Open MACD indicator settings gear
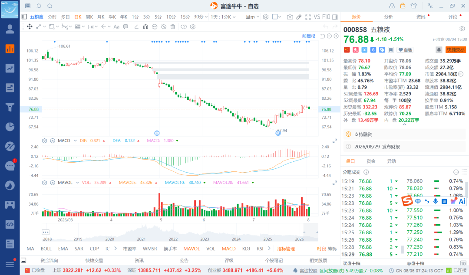The image size is (469, 275). pyautogui.click(x=45, y=141)
